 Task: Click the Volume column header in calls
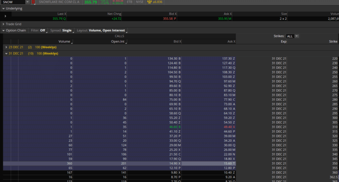65,42
